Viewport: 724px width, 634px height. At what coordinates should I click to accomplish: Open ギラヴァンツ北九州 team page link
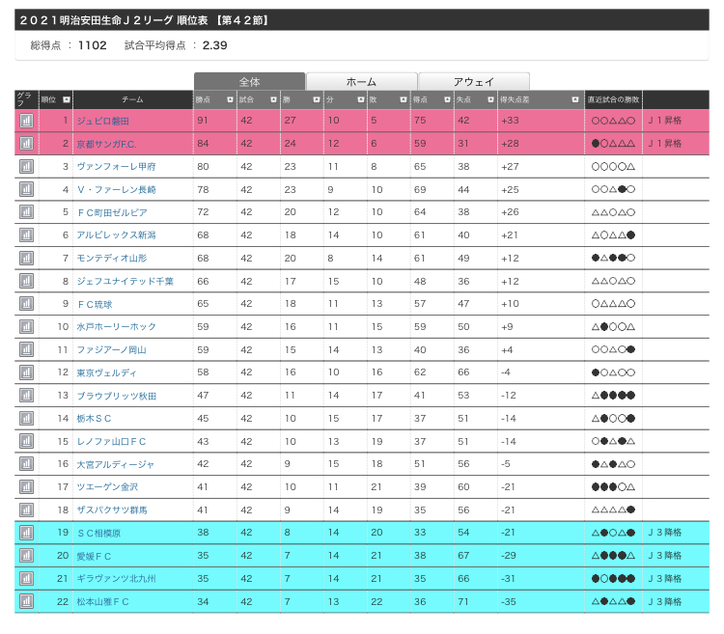pyautogui.click(x=116, y=578)
